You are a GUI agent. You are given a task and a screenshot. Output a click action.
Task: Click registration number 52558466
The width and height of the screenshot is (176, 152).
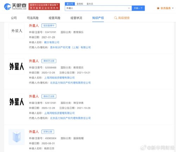click(x=51, y=67)
